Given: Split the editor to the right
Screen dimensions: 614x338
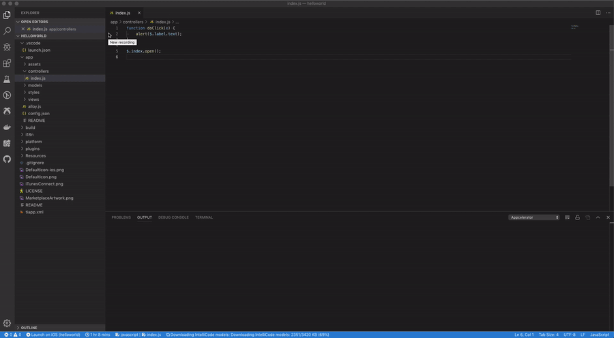Looking at the screenshot, I should click(598, 13).
